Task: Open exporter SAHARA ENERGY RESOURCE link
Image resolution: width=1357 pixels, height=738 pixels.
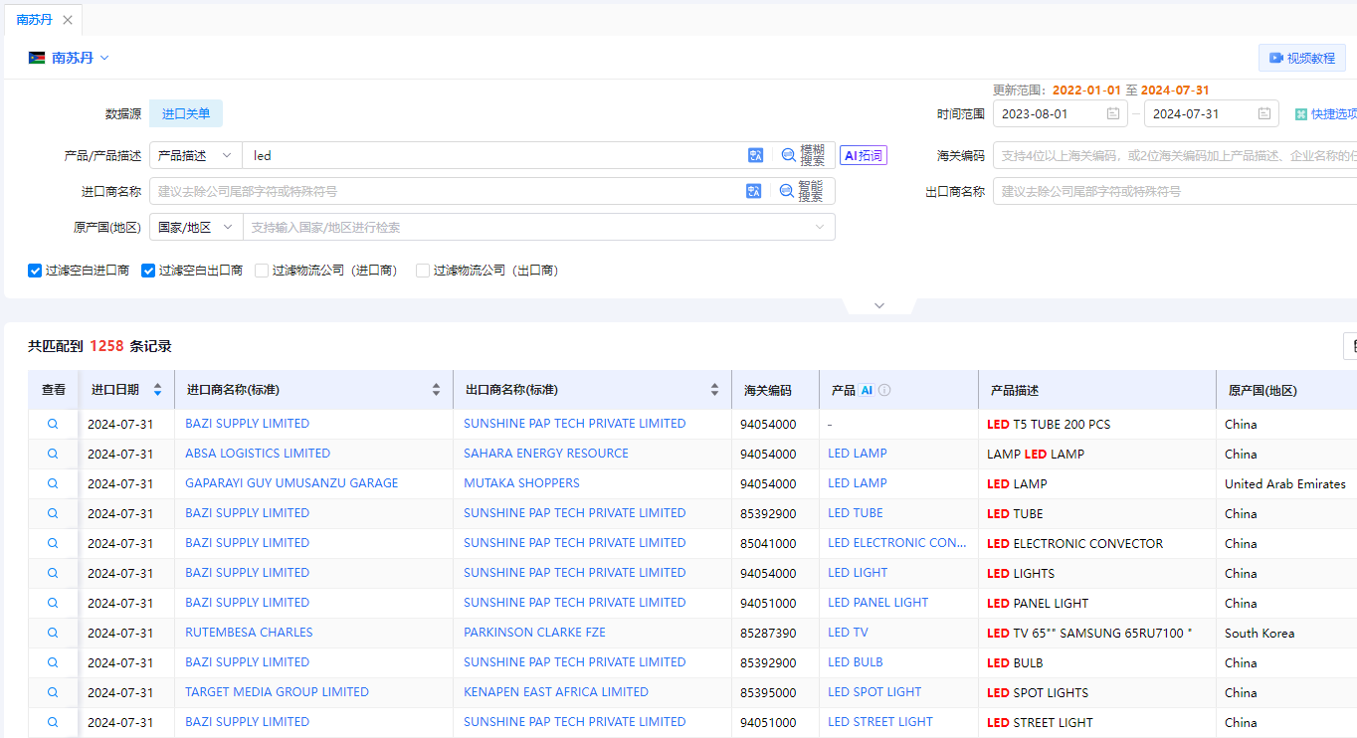Action: 546,454
